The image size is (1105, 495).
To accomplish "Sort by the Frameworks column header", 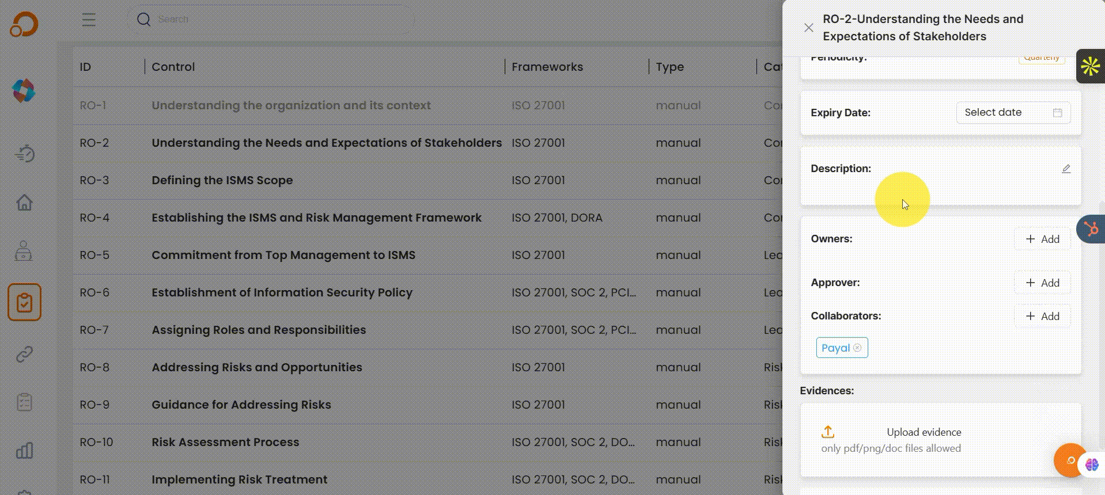I will (x=547, y=67).
